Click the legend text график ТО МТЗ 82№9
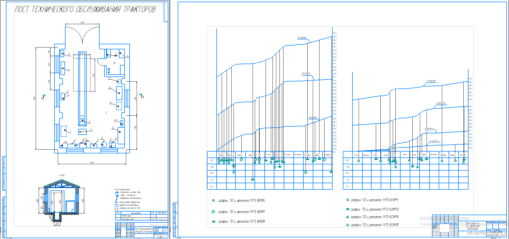Screen dimensions: 509x239 point(374,200)
